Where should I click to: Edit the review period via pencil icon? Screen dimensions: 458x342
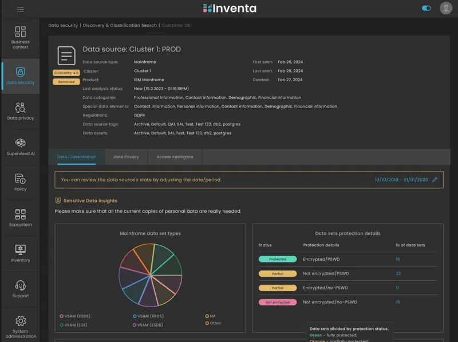(434, 179)
